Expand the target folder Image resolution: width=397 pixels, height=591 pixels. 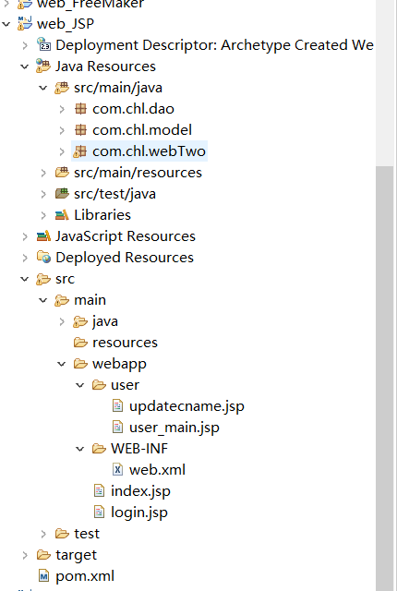coord(25,555)
